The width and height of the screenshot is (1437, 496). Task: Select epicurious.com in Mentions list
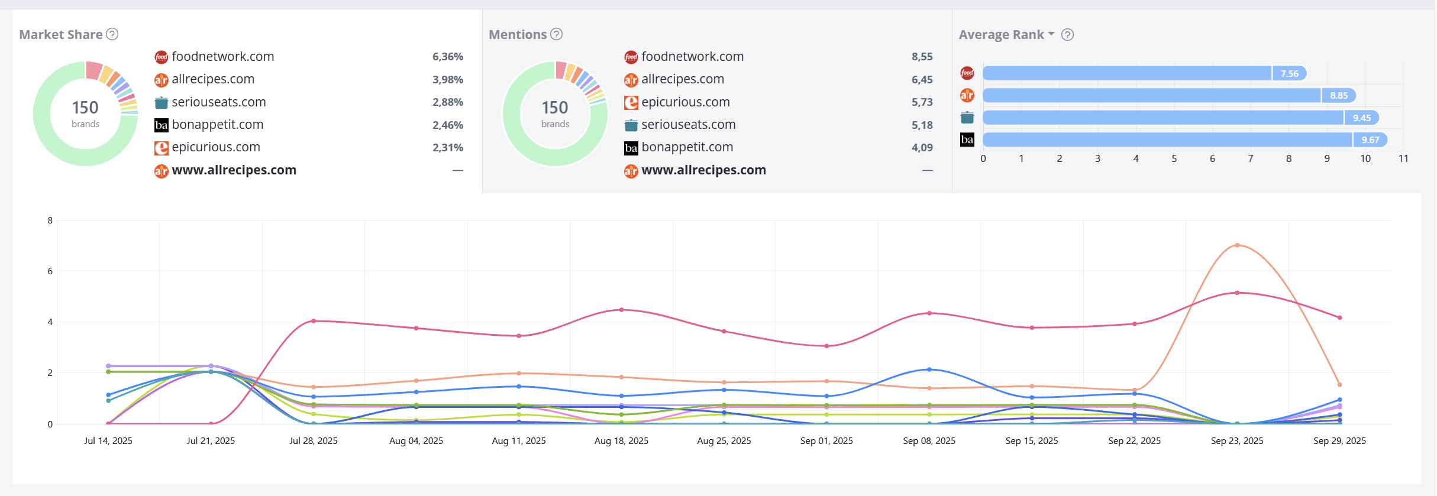685,102
